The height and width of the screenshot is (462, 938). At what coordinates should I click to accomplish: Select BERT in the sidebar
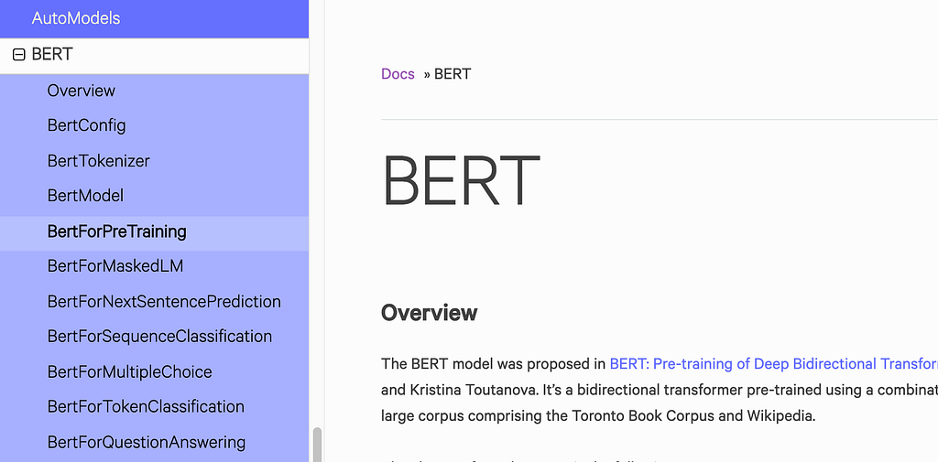tap(52, 55)
